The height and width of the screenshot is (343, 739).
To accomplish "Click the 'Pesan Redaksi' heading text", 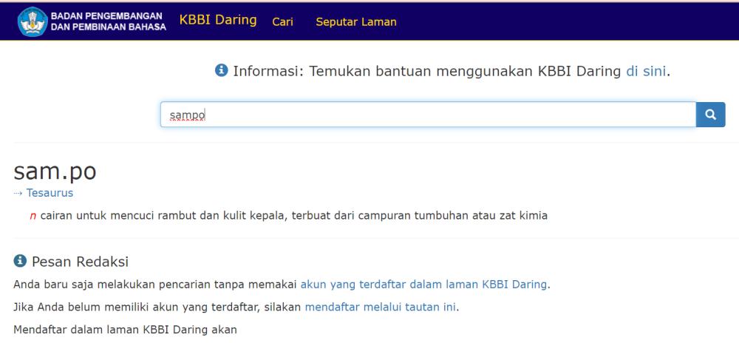I will point(80,262).
